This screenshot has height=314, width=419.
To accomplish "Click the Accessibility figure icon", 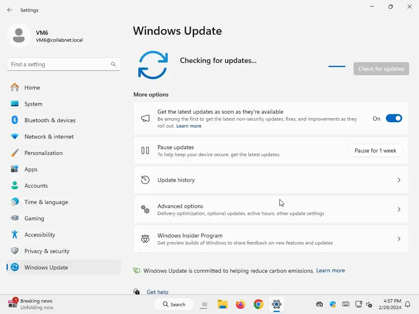I will pos(15,234).
